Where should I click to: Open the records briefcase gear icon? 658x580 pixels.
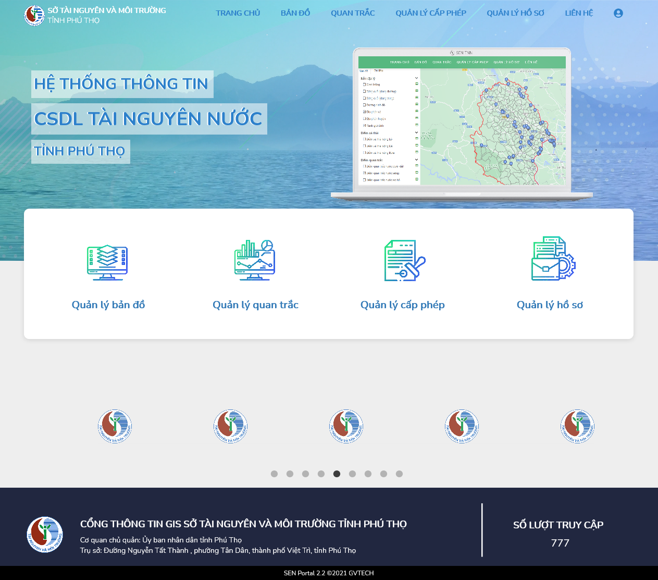click(553, 259)
